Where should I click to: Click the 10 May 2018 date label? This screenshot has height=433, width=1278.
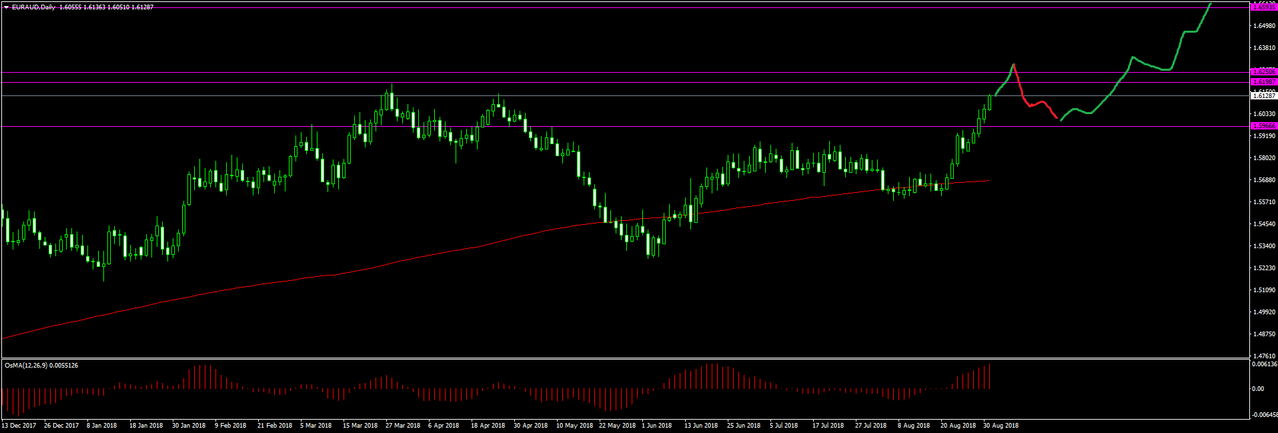[x=574, y=426]
